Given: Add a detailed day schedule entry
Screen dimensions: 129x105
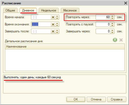Looking at the screenshot, I should coord(115,40).
